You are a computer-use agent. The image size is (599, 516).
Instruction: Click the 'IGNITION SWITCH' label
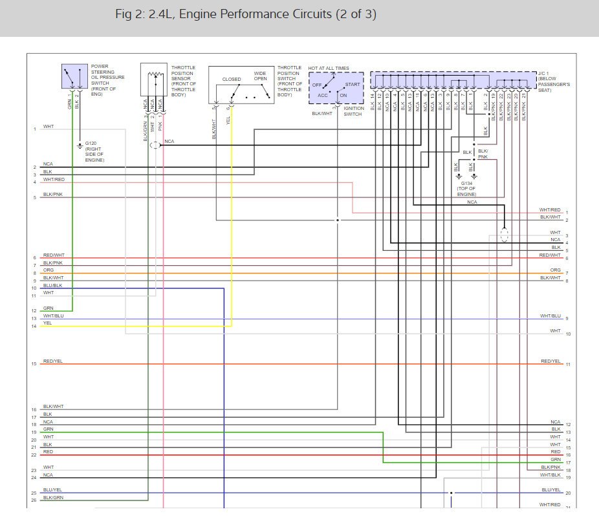(x=353, y=111)
